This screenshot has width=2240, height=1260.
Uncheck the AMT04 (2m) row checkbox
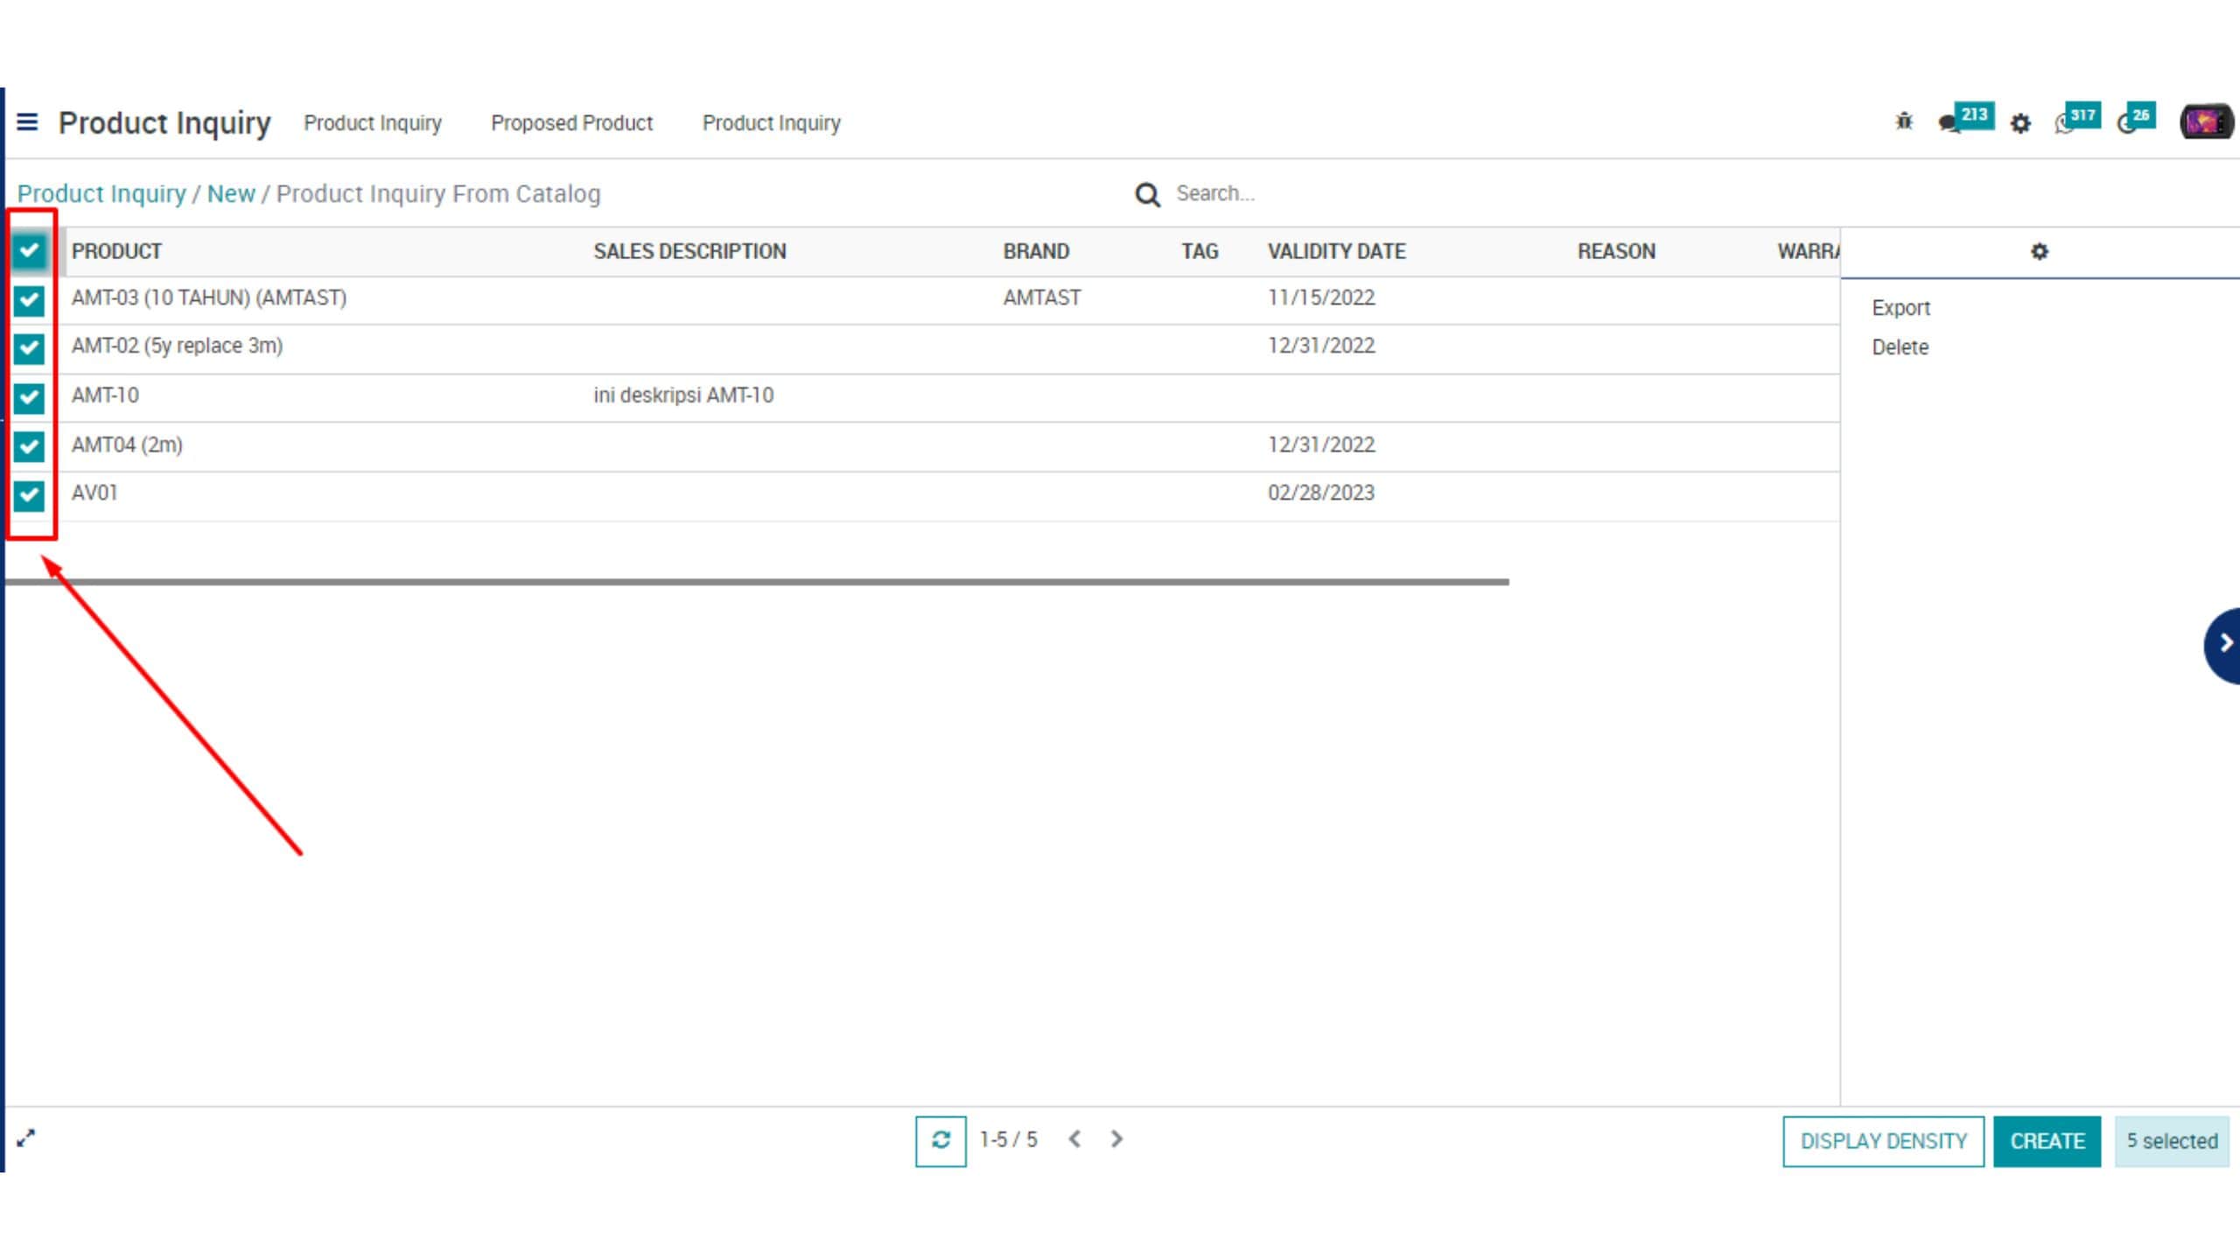[29, 446]
